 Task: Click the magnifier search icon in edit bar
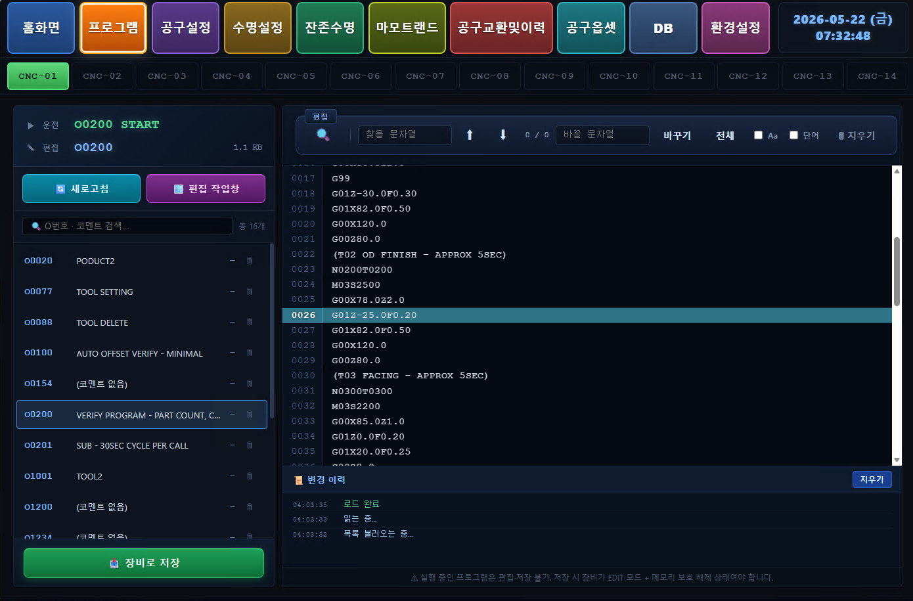point(323,135)
